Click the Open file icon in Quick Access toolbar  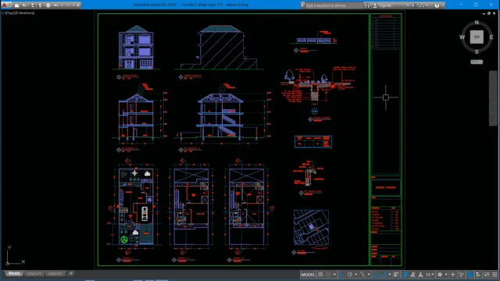(x=24, y=5)
